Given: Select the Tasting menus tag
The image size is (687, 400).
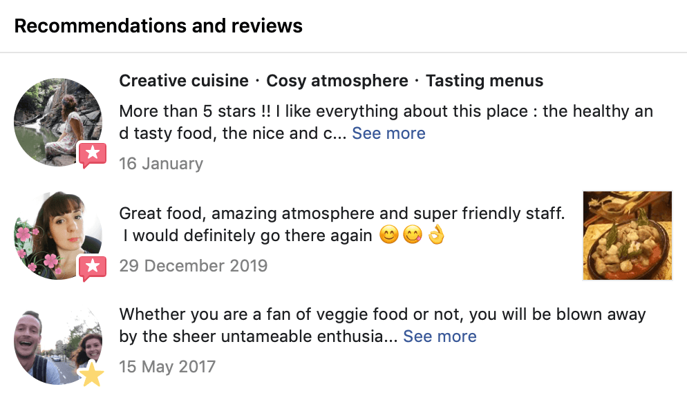Looking at the screenshot, I should coord(484,81).
